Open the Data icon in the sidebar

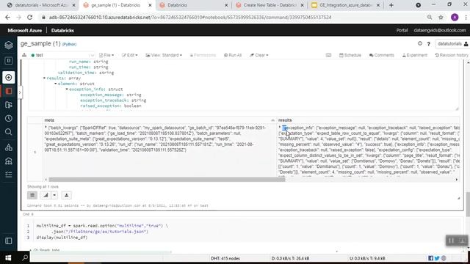pyautogui.click(x=9, y=147)
